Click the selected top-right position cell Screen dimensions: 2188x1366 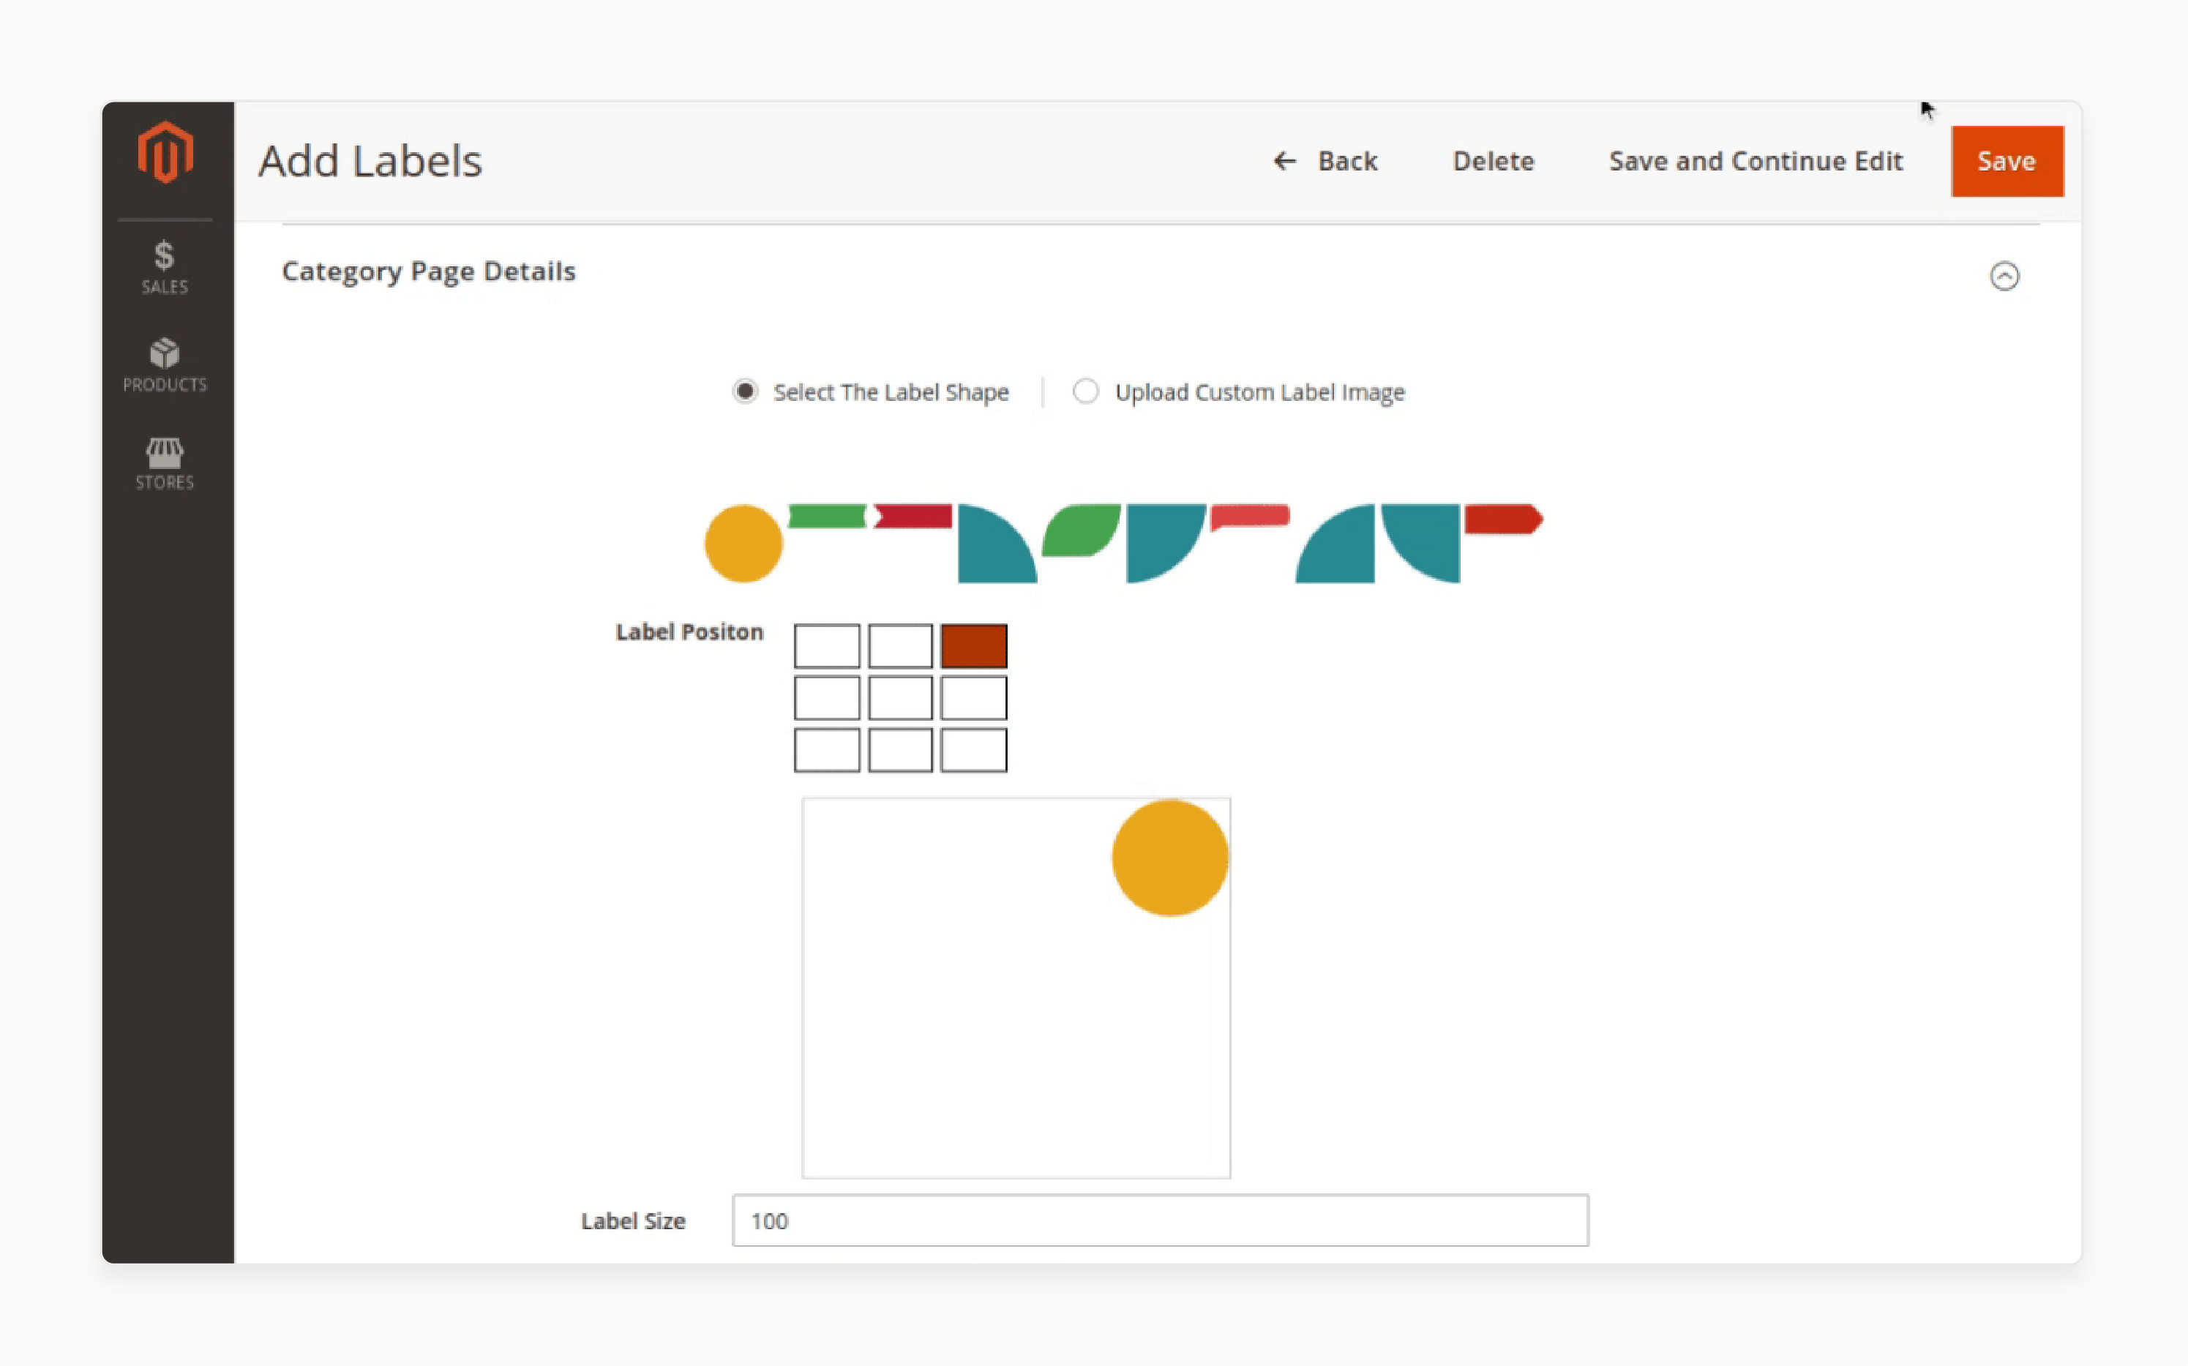point(974,646)
